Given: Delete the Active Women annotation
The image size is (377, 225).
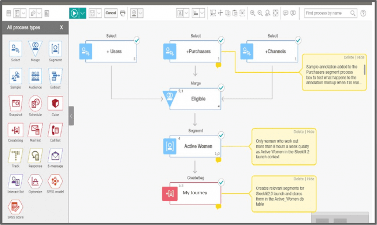Looking at the screenshot, I should (298, 132).
